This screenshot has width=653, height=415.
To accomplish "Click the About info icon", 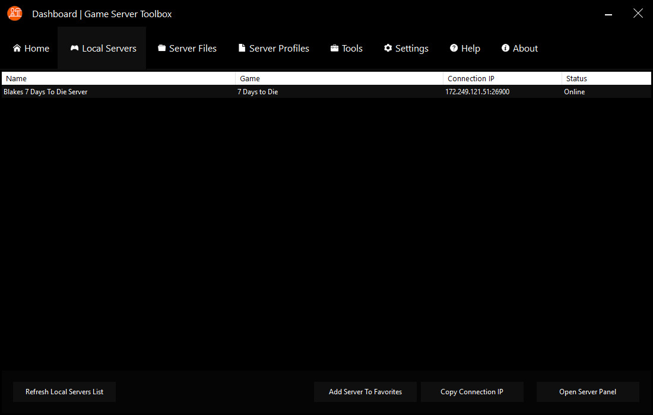I will [505, 48].
